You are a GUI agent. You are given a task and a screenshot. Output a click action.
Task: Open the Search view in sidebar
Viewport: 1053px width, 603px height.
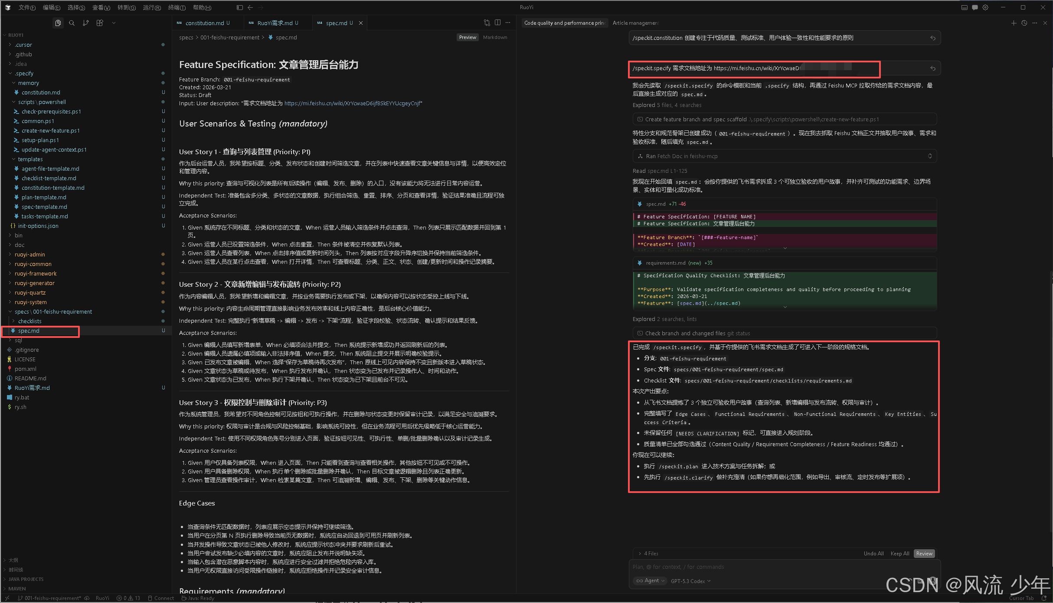coord(72,23)
